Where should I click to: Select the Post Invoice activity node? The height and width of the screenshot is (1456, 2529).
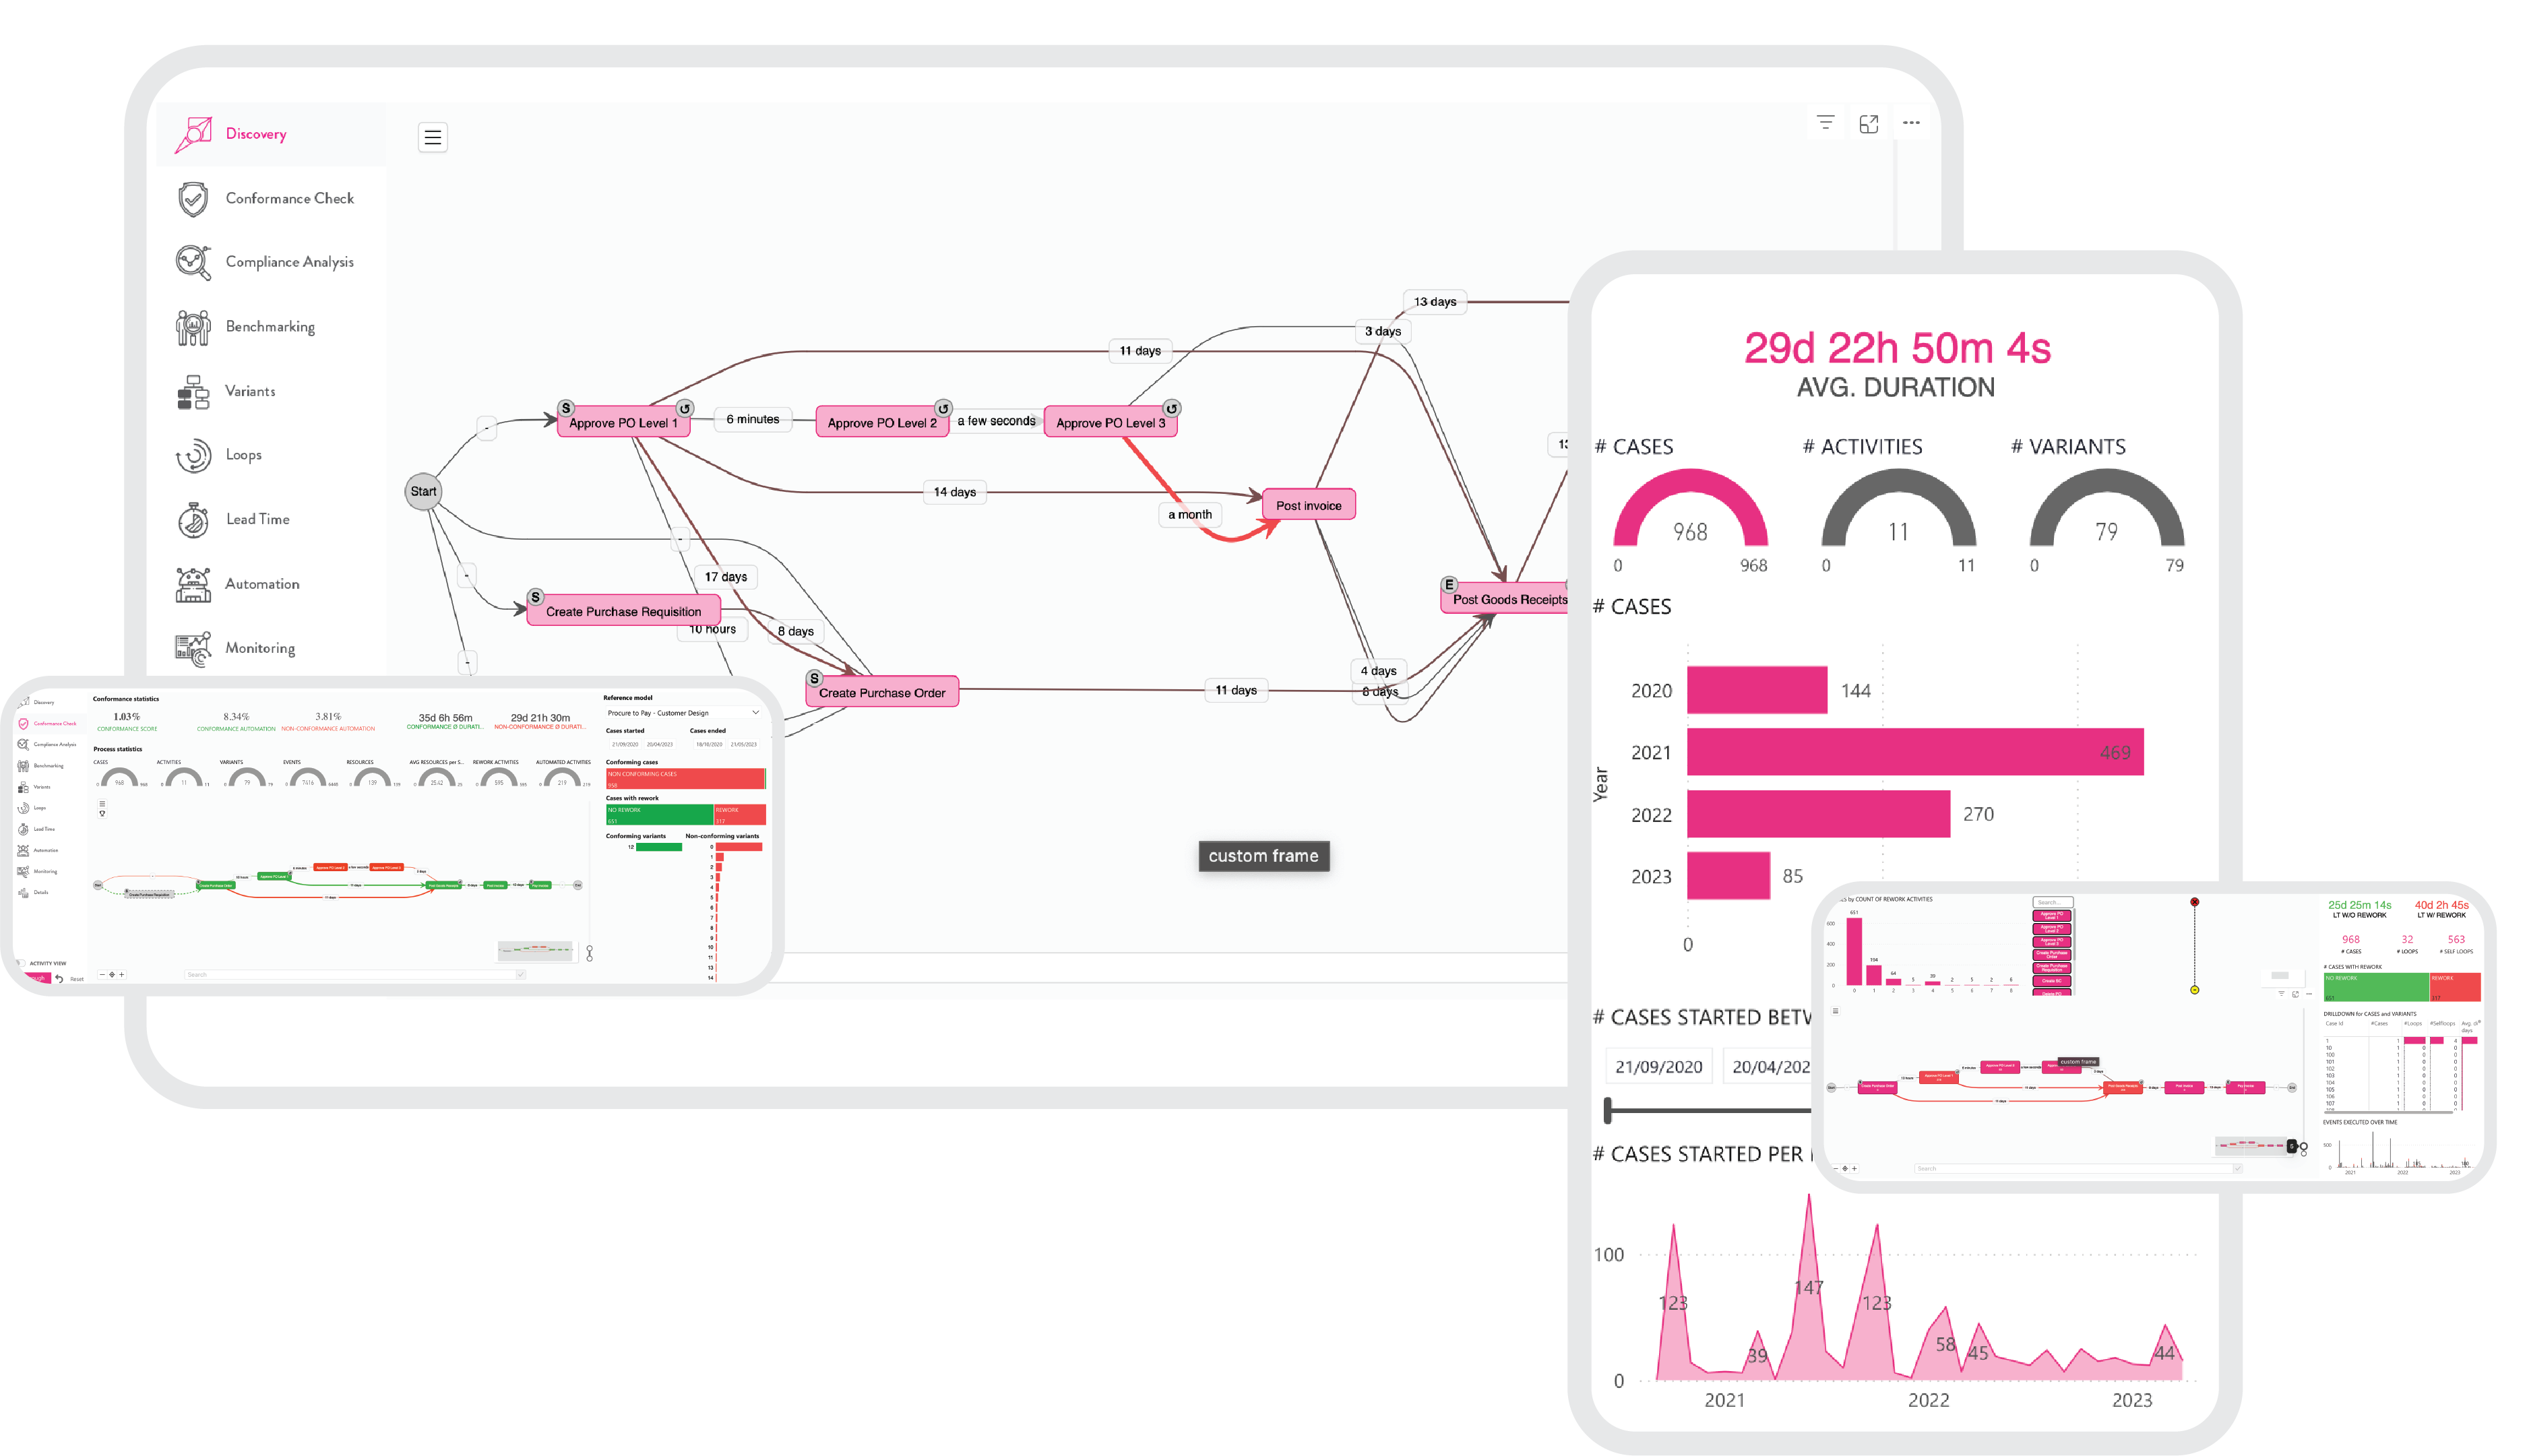pyautogui.click(x=1310, y=504)
